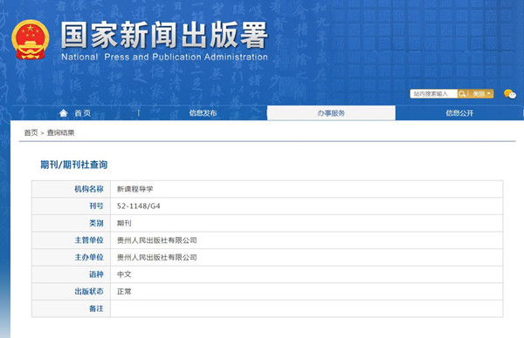Screen dimensions: 524x338
Task: Open the WeChat chat bubbles icon
Action: click(x=510, y=94)
